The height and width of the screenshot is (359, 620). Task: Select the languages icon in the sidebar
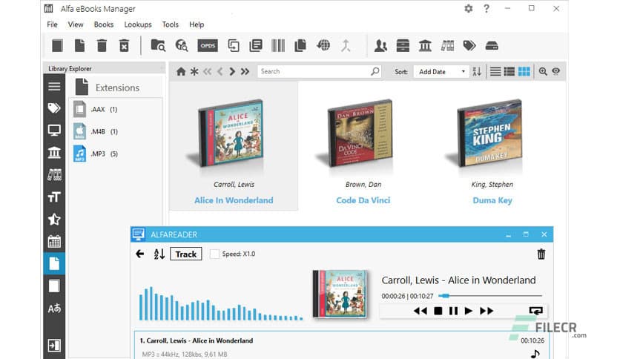pos(54,309)
